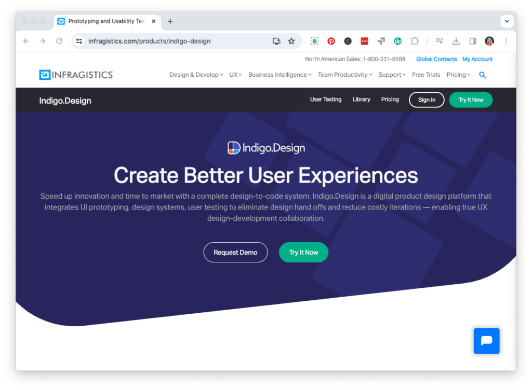Expand the Design & Develop menu
532x390 pixels.
pyautogui.click(x=196, y=75)
